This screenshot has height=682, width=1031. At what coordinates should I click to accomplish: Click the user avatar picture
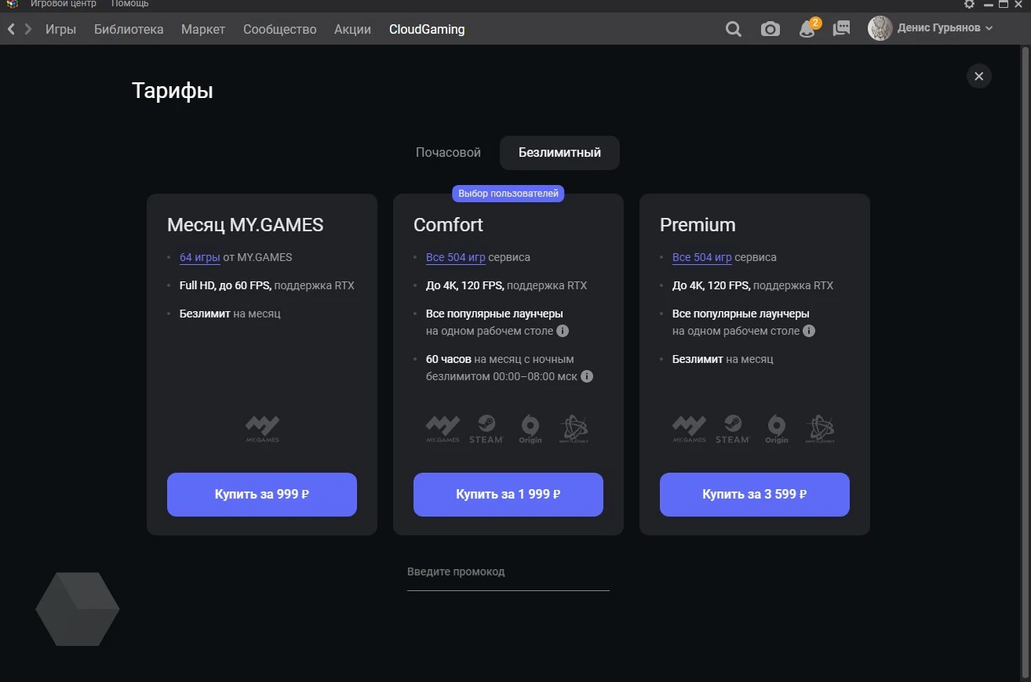(880, 28)
